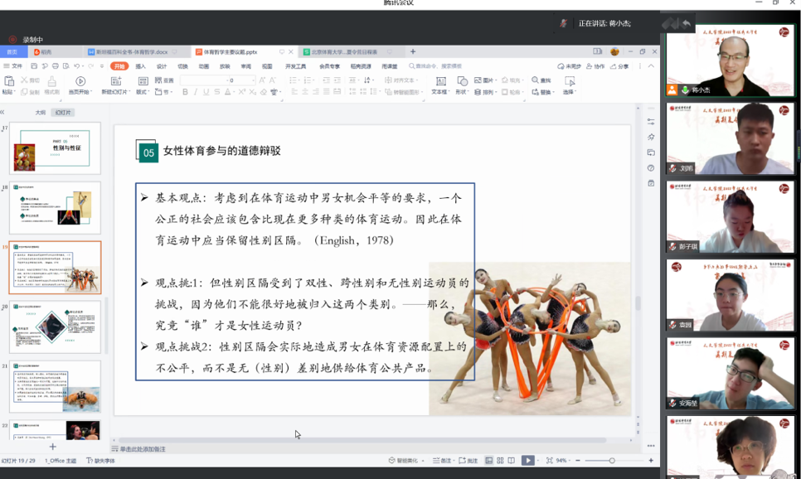801x479 pixels.
Task: Select slide 19 thumbnail in the slide panel
Action: tap(56, 267)
